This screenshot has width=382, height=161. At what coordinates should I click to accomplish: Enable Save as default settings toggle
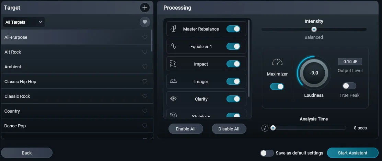click(267, 153)
